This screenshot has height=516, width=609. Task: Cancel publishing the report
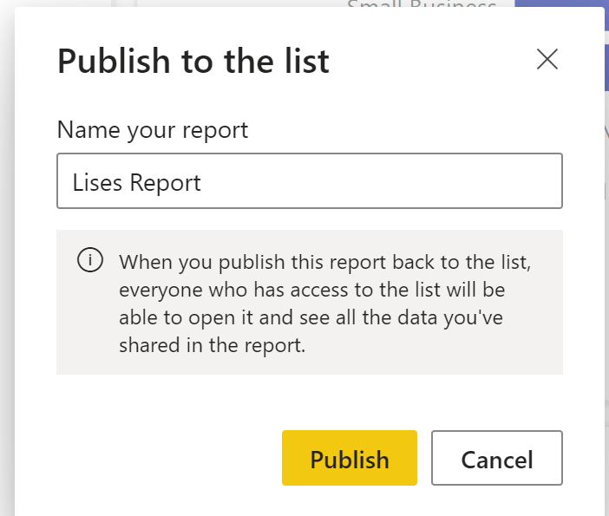(496, 458)
